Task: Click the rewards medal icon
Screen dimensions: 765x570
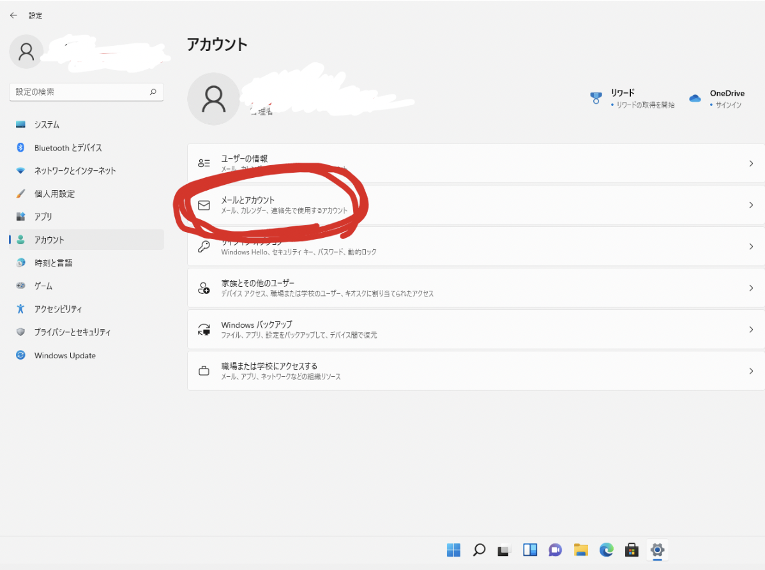Action: click(596, 98)
